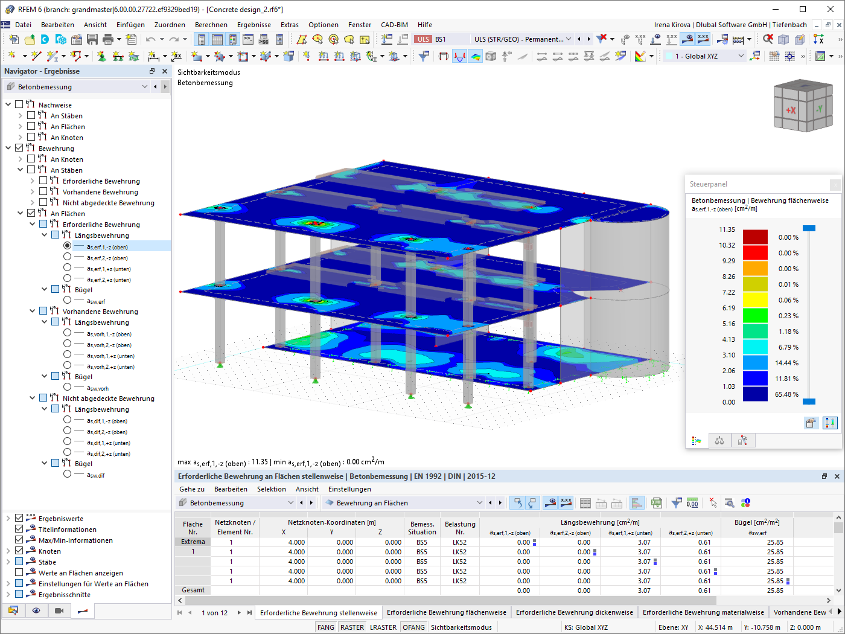Open the 1 - Global XYZ coordinate dropdown
Viewport: 845px width, 634px height.
(741, 56)
